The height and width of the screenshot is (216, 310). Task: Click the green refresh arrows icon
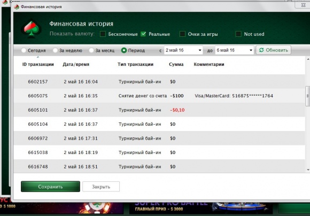tap(261, 50)
